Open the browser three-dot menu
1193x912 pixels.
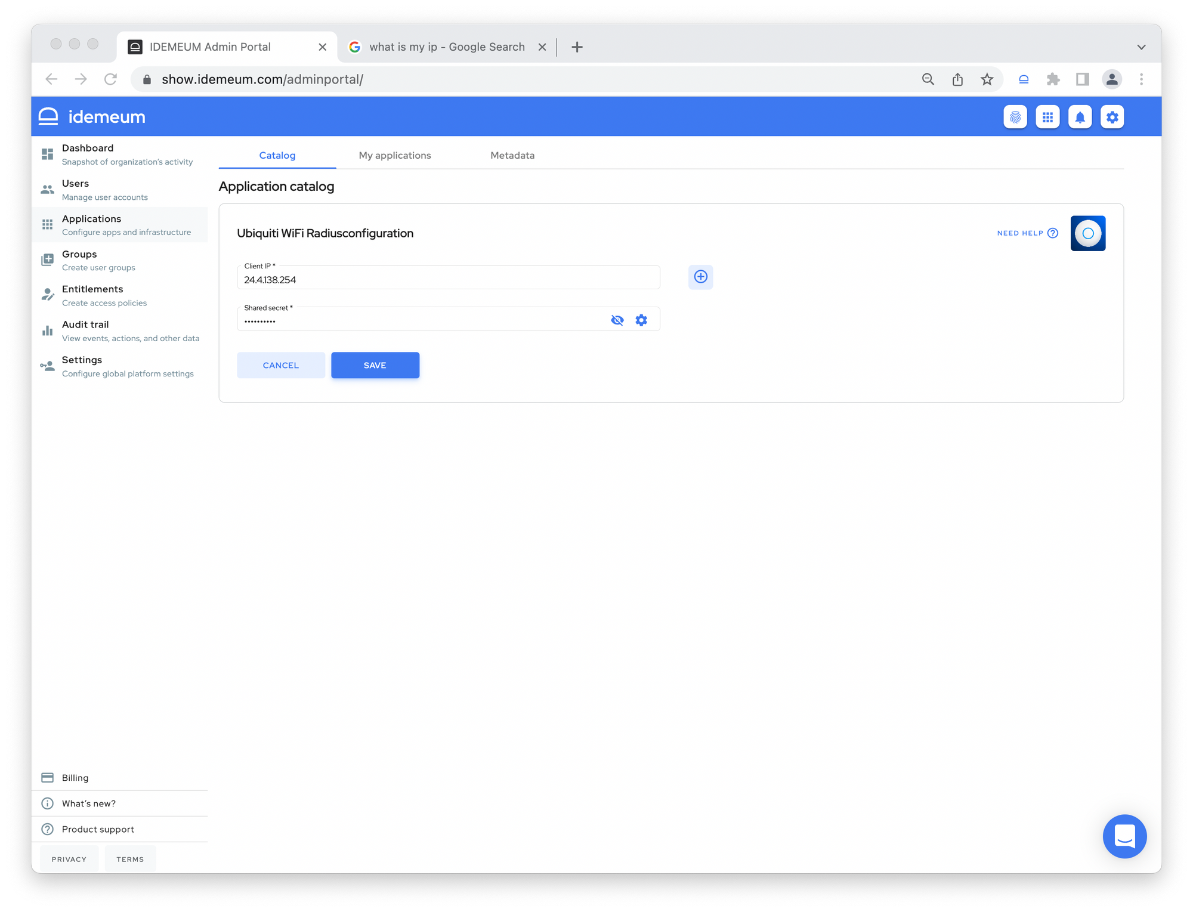[1141, 79]
